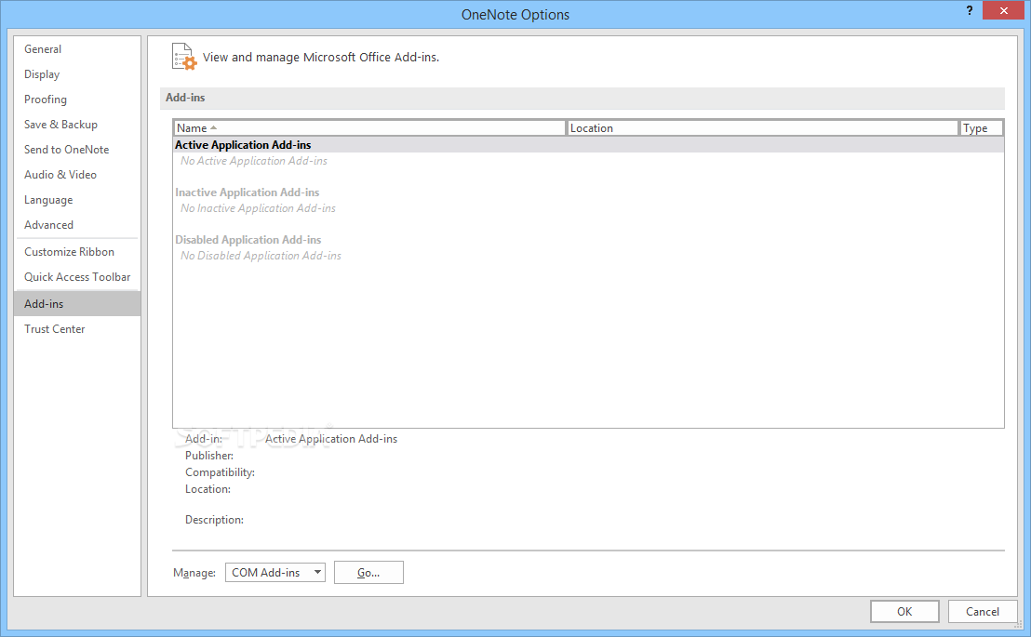The height and width of the screenshot is (637, 1031).
Task: Select Quick Access Toolbar category
Action: point(77,277)
